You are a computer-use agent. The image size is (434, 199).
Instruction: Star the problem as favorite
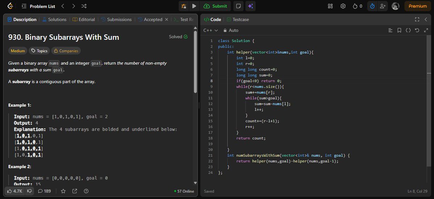click(x=63, y=191)
